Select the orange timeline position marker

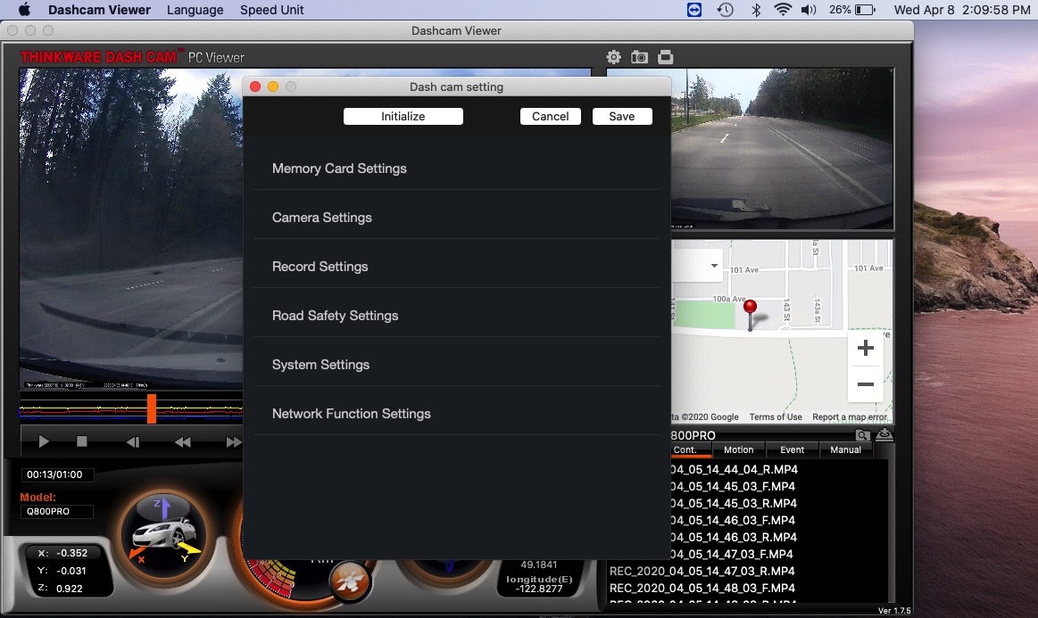point(152,409)
